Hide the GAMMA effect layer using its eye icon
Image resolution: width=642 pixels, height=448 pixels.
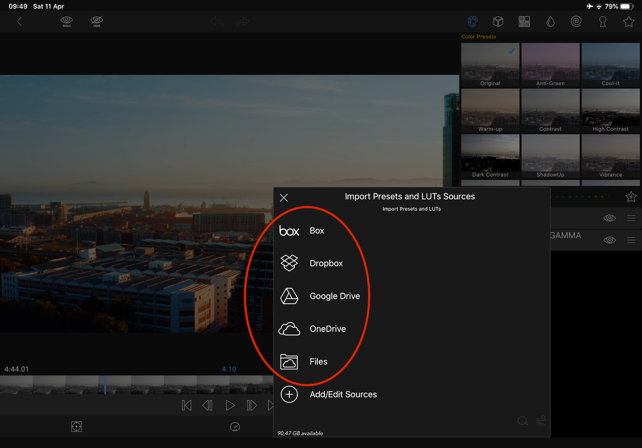click(609, 240)
